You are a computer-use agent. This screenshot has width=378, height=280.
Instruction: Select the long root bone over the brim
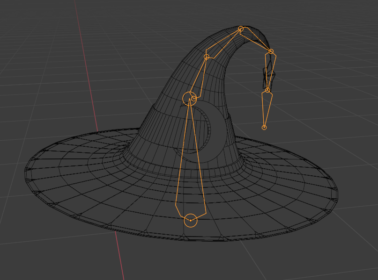coord(191,159)
